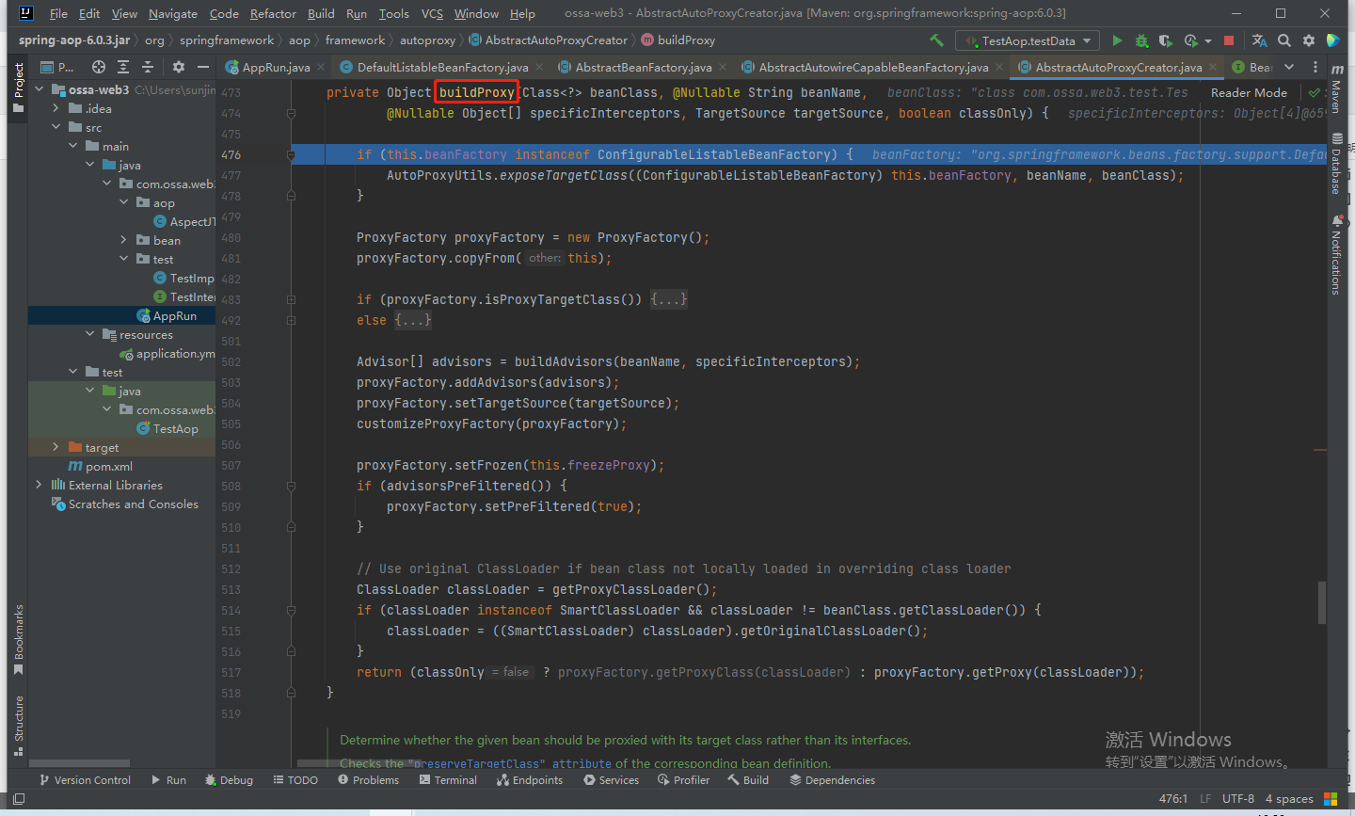Open Search Everywhere magnifier icon

pos(1284,40)
